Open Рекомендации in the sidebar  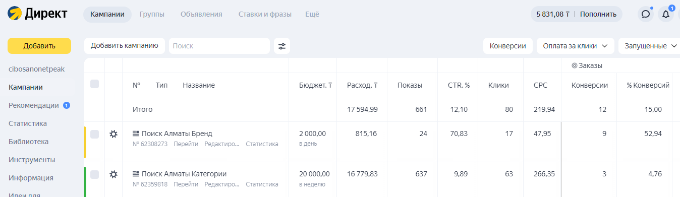(x=34, y=105)
